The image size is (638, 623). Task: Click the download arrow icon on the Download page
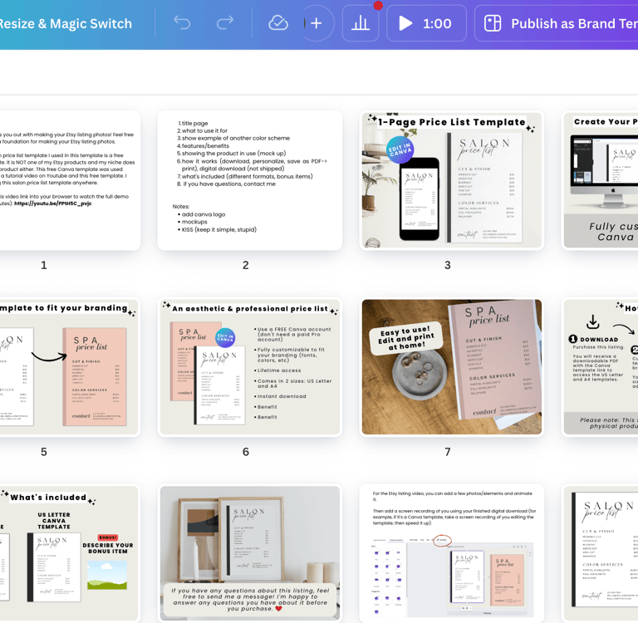point(593,321)
